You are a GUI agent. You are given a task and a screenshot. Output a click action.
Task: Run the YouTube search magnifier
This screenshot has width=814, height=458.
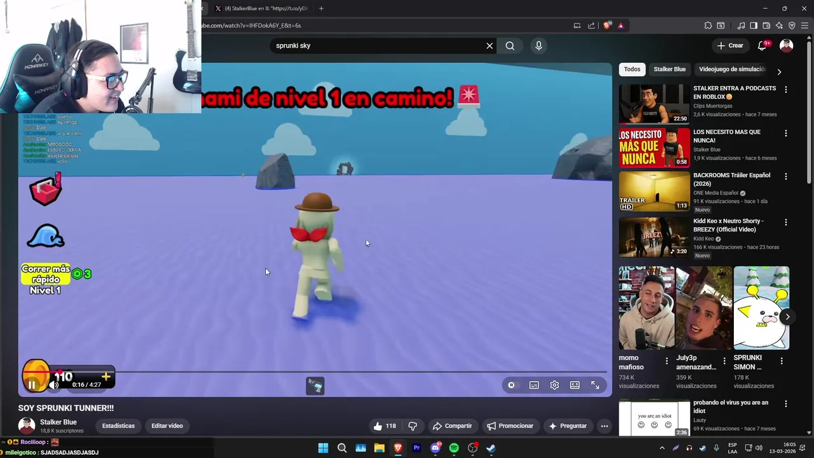coord(510,46)
